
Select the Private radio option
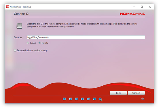point(39,43)
